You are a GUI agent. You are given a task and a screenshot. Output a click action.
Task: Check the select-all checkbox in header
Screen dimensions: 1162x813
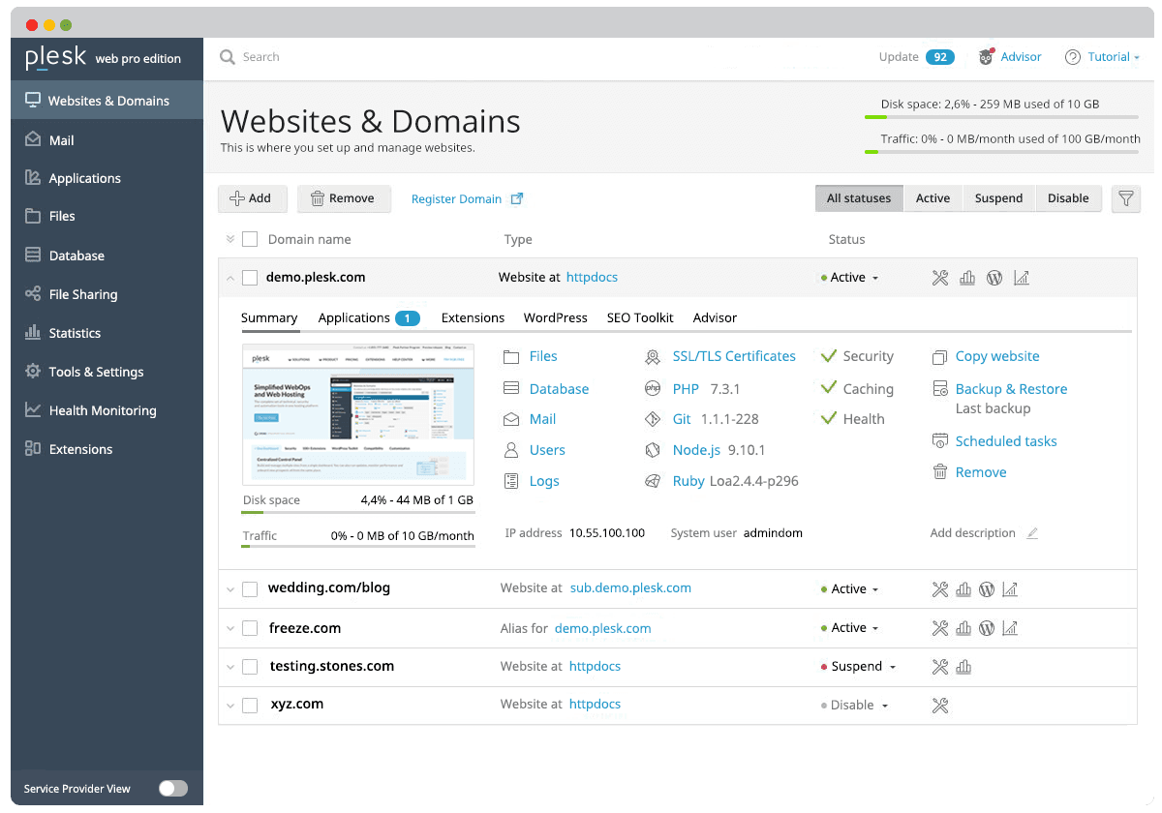tap(250, 239)
